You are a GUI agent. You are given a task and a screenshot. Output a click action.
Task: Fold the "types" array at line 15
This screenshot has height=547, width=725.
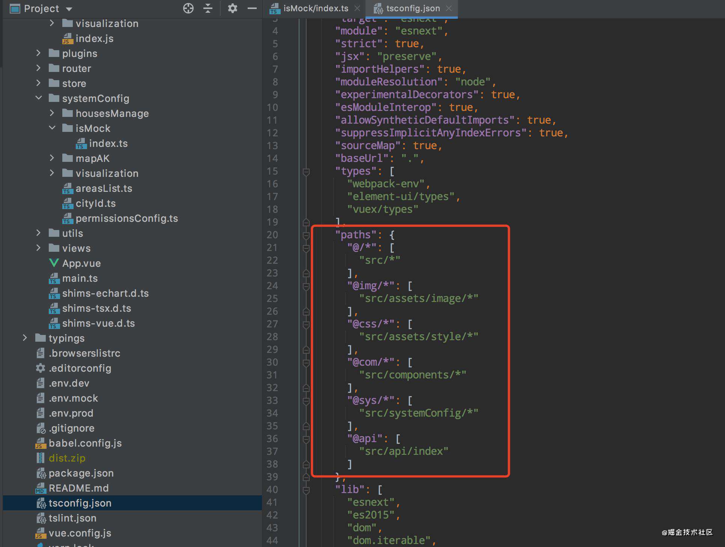click(x=306, y=172)
